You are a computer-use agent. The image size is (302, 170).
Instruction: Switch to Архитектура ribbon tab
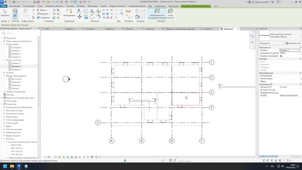click(15, 6)
